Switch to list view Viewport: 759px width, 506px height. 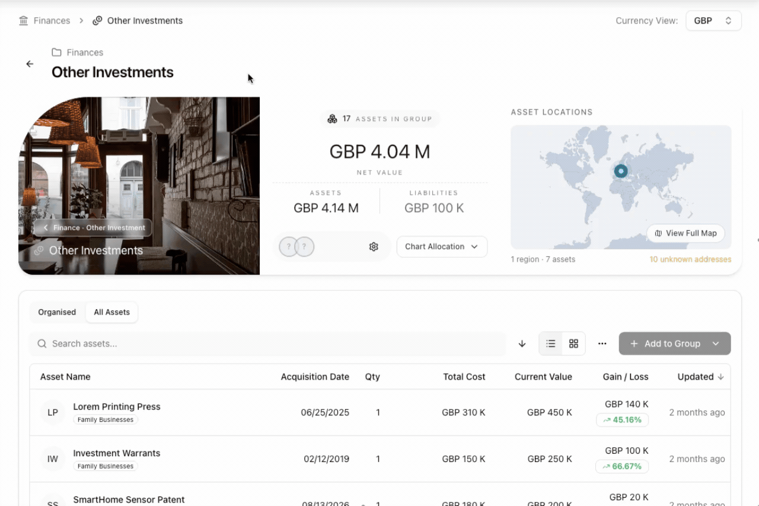click(551, 343)
